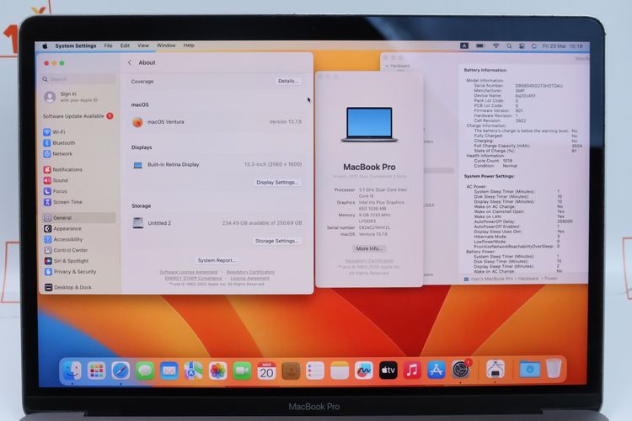Click the System Settings search field
The height and width of the screenshot is (421, 632).
(79, 79)
